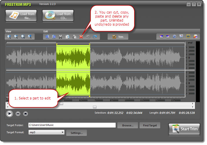Click the left yellow selection marker above waveform
The width and height of the screenshot is (207, 145).
point(57,44)
